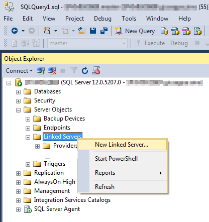The width and height of the screenshot is (209, 222).
Task: Expand the Security node
Action: pyautogui.click(x=18, y=101)
